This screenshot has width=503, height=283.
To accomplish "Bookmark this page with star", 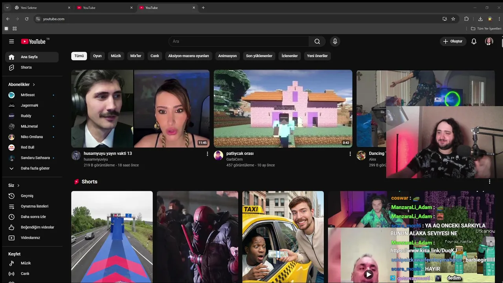I will [x=453, y=19].
